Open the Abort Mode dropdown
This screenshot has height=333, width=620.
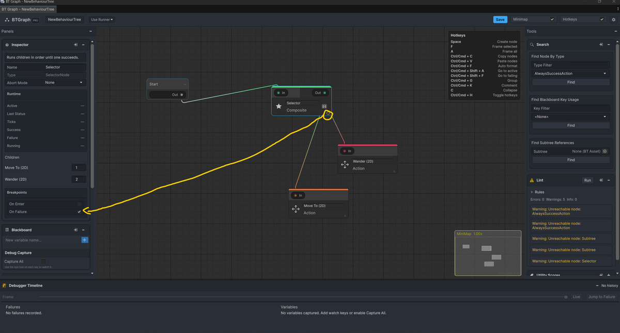[x=64, y=82]
